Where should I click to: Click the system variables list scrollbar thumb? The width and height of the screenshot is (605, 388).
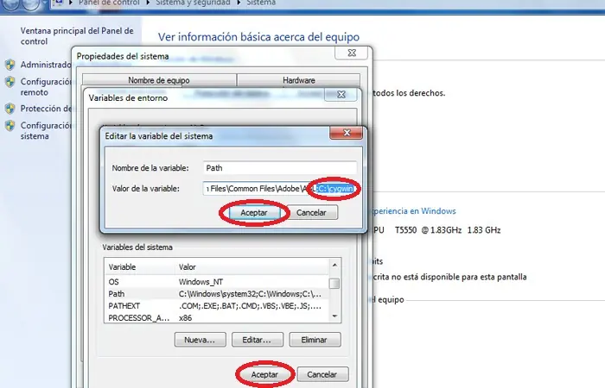click(334, 284)
